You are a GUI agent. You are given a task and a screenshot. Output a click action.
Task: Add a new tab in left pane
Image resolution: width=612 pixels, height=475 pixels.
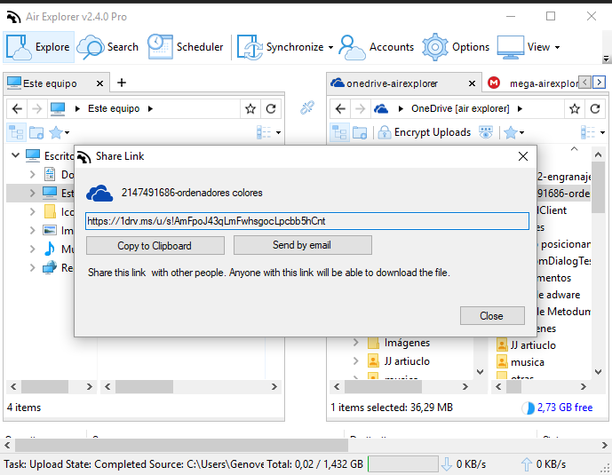coord(122,83)
